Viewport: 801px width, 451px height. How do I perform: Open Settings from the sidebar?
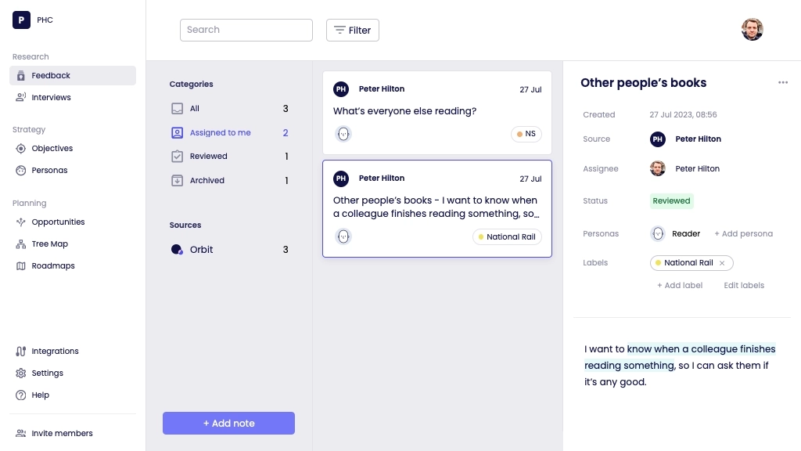click(x=47, y=373)
